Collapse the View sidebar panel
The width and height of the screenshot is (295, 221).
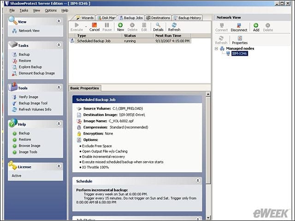tap(59, 21)
